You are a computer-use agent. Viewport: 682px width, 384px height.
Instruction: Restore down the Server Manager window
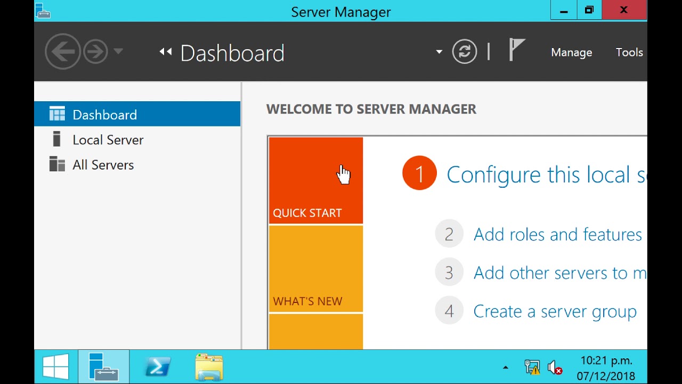pos(589,10)
